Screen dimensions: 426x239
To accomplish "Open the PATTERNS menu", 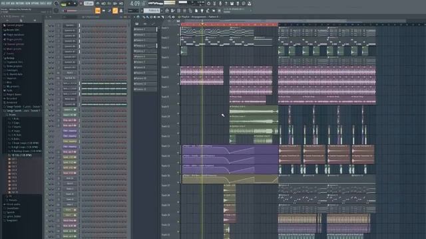I will pos(21,3).
